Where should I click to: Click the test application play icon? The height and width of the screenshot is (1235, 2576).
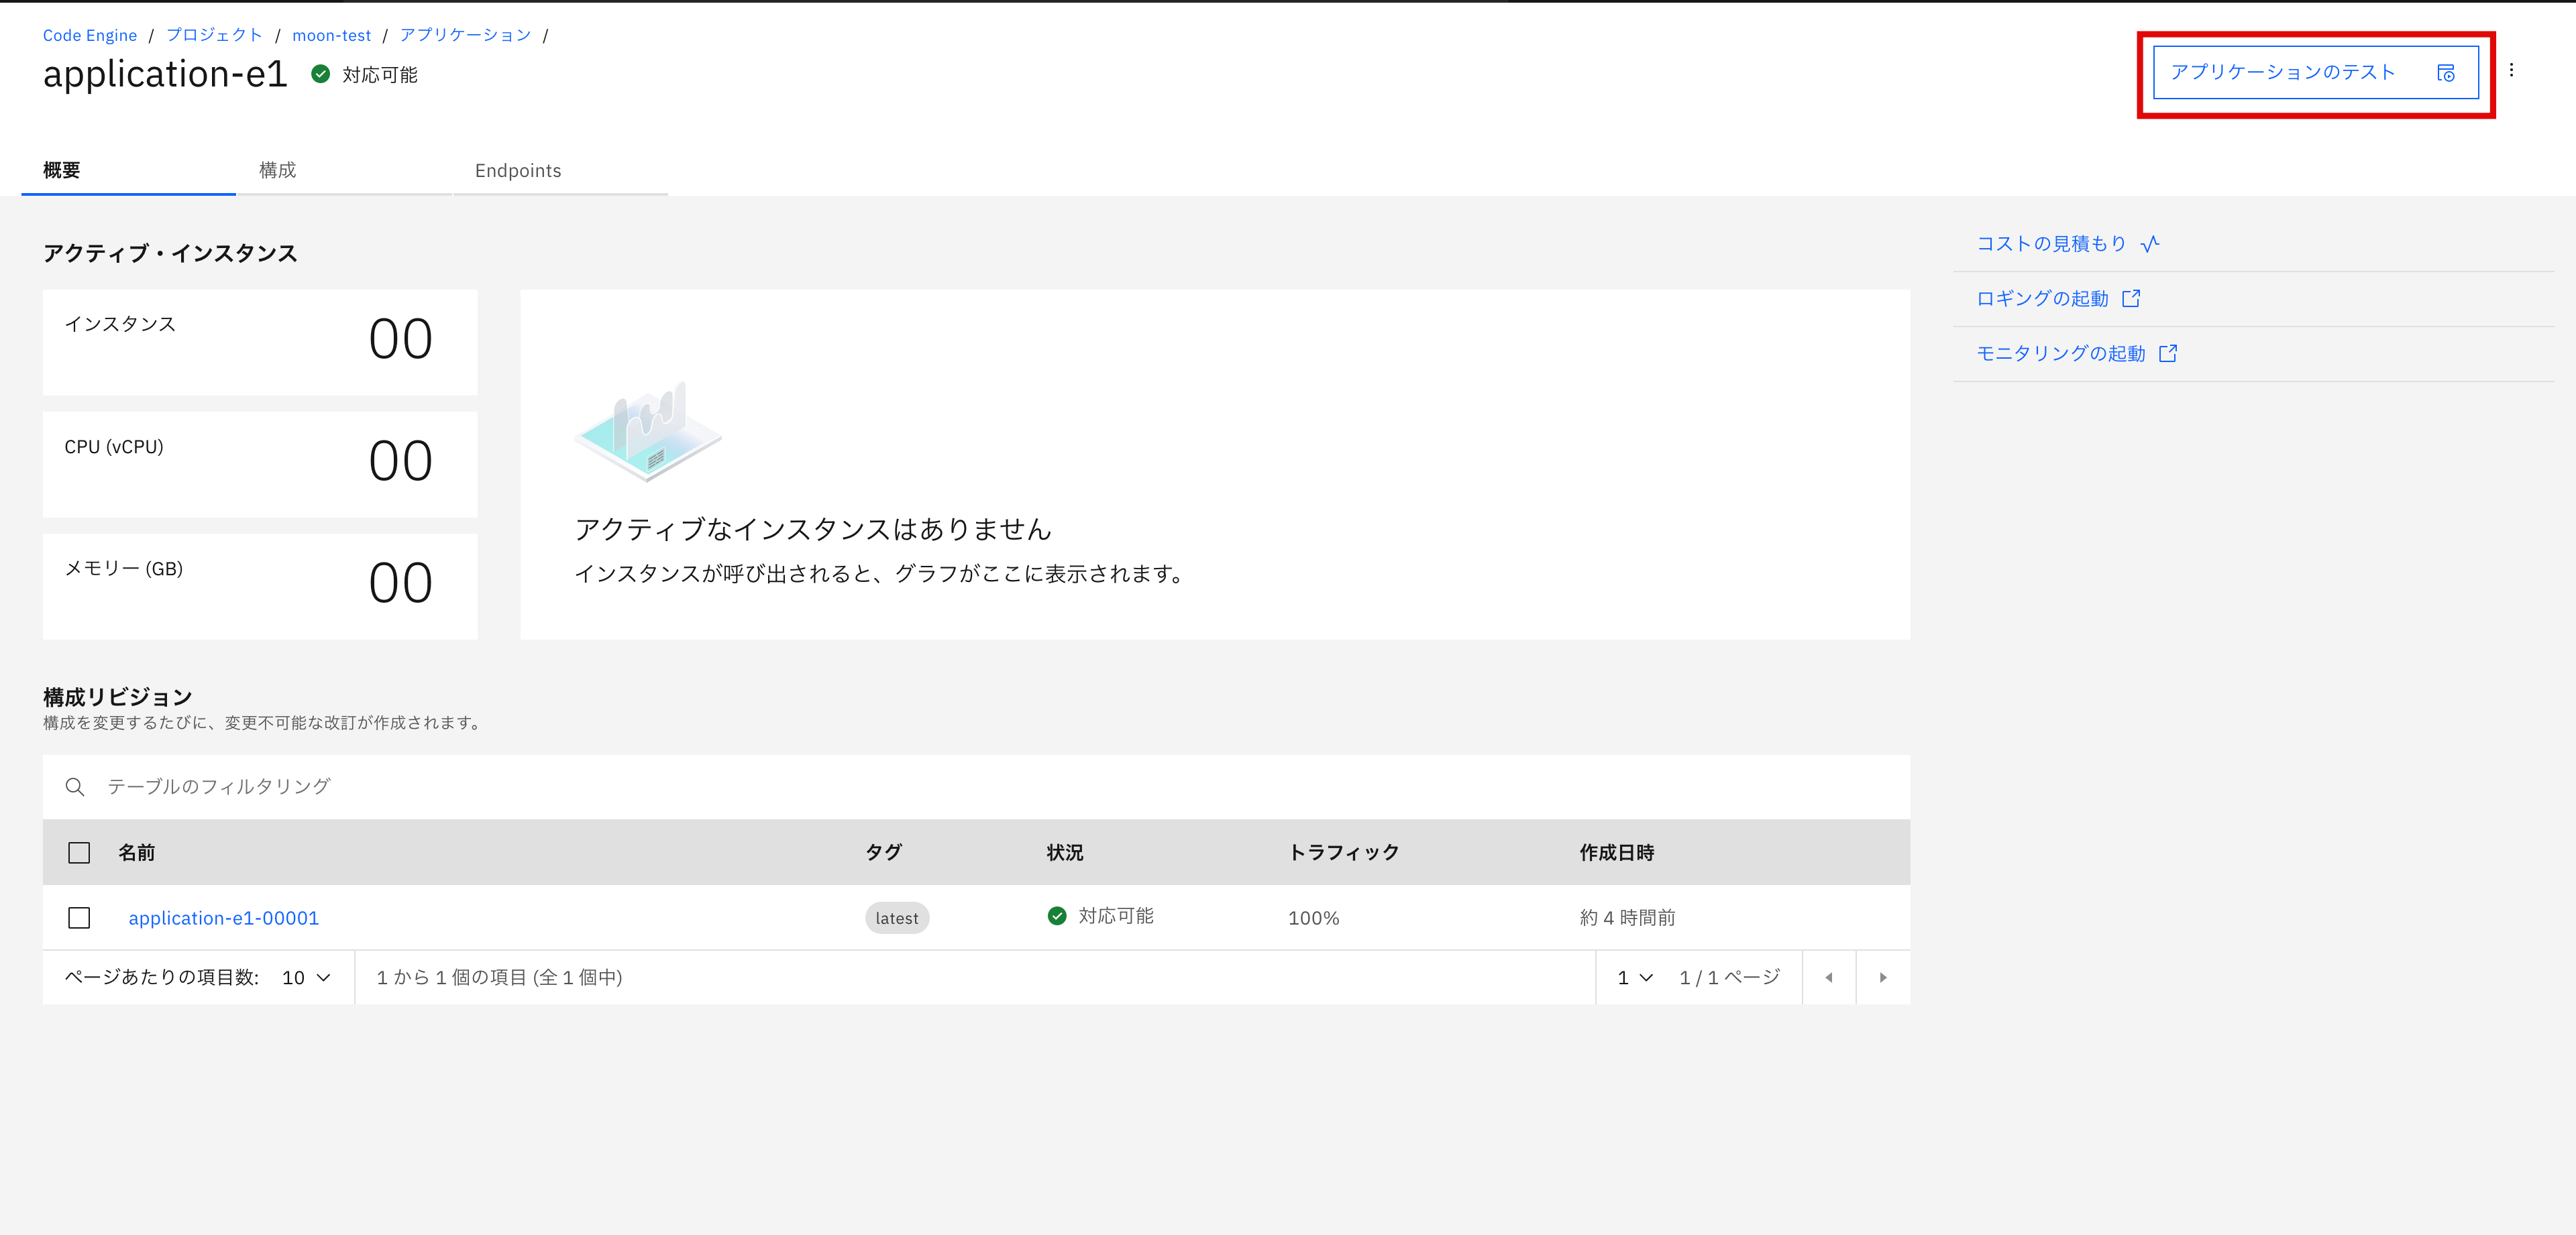[2446, 72]
